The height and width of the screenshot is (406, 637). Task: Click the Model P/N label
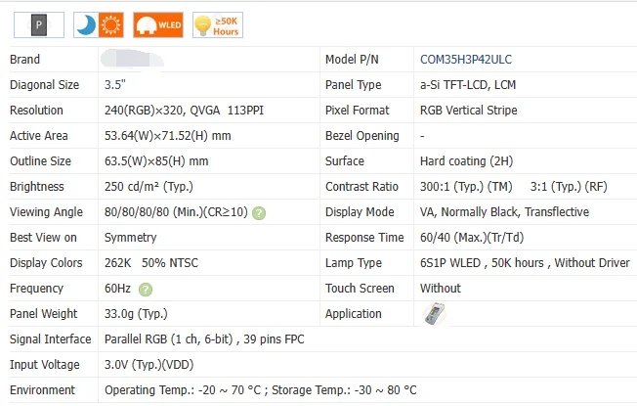[352, 60]
